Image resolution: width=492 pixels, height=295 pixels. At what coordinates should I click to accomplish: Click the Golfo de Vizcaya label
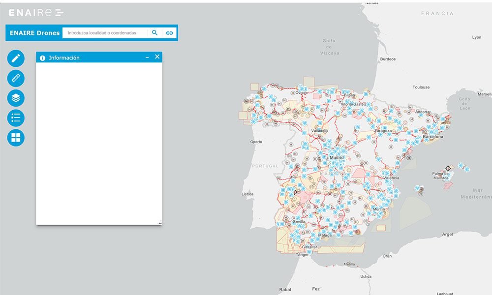pyautogui.click(x=330, y=47)
